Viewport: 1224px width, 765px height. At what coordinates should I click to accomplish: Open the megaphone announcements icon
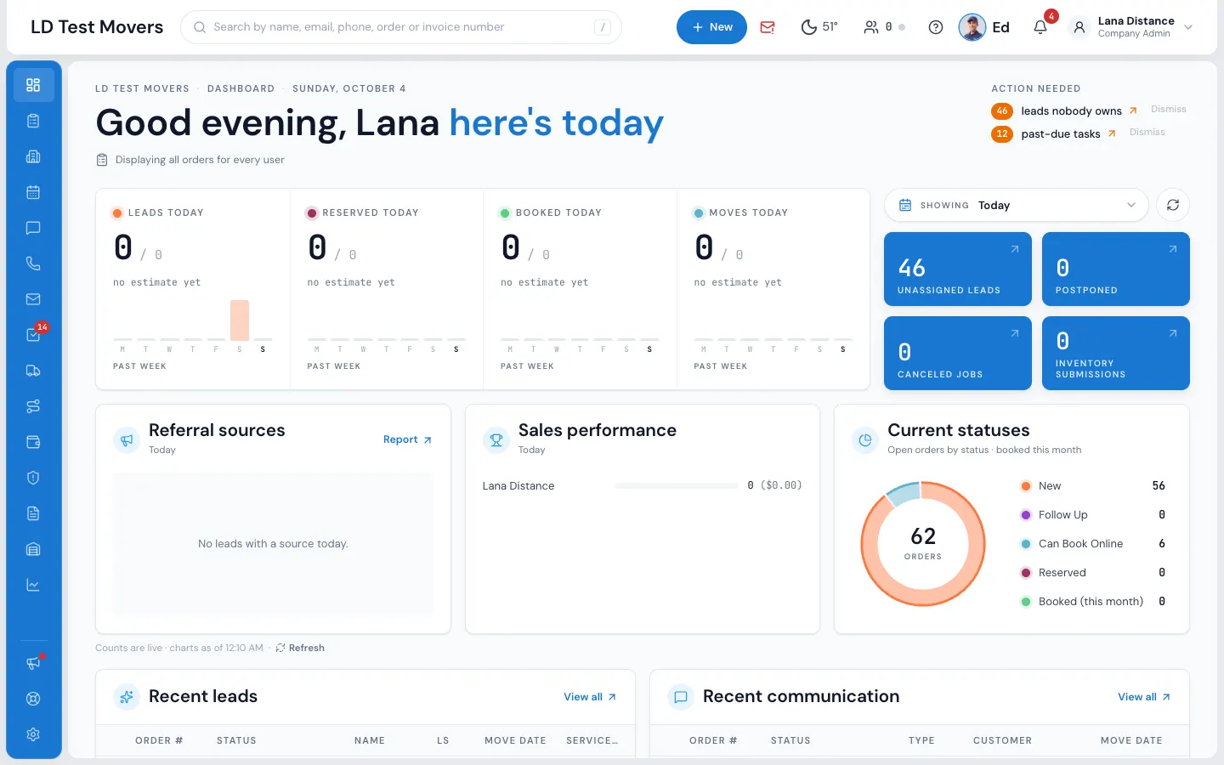tap(33, 663)
